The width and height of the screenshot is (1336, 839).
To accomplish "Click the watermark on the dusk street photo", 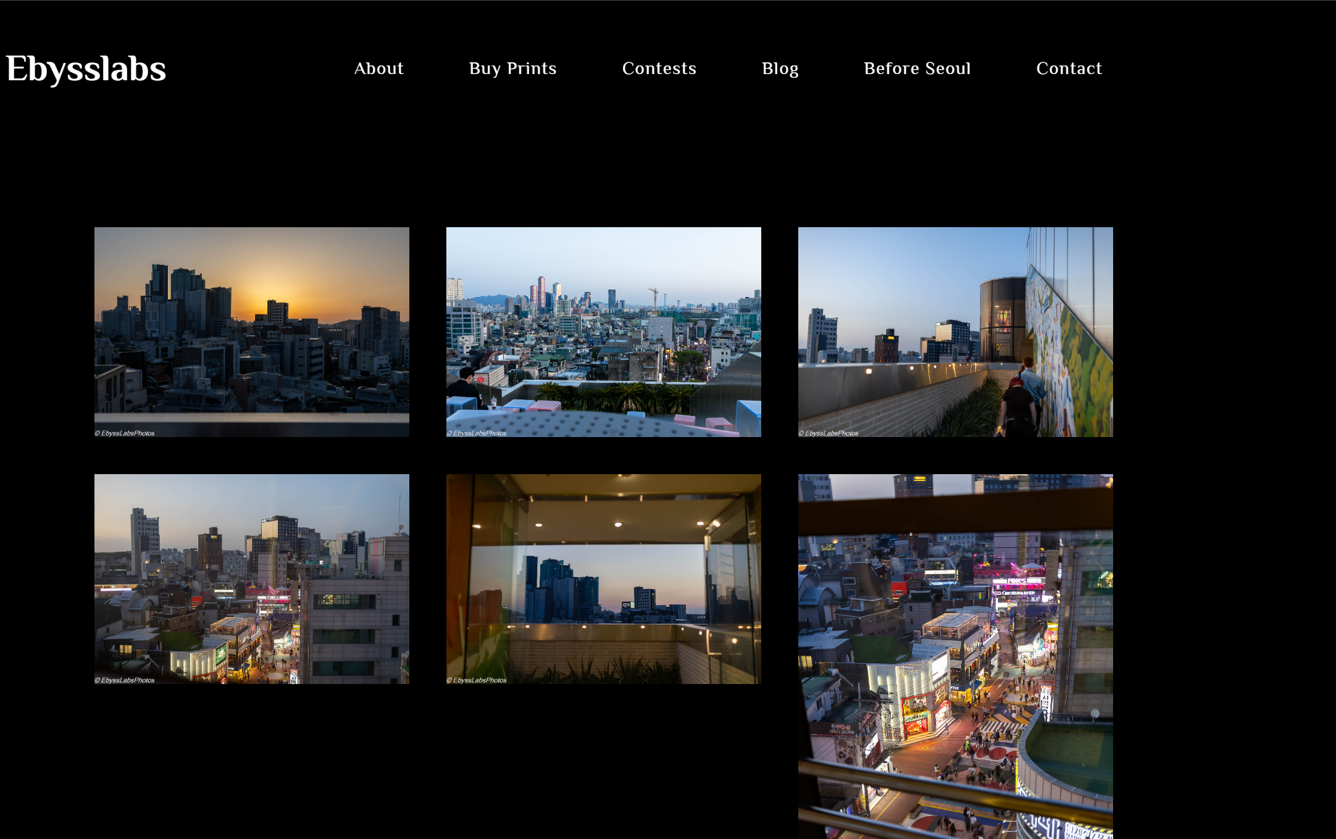I will [x=125, y=679].
